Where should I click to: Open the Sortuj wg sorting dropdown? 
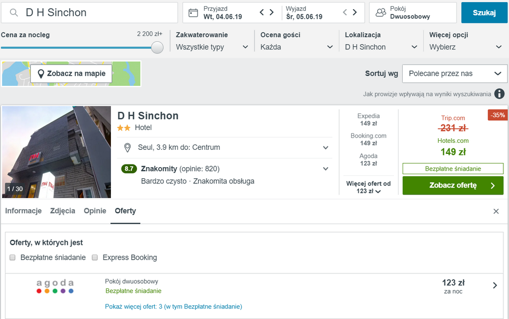[x=455, y=74]
